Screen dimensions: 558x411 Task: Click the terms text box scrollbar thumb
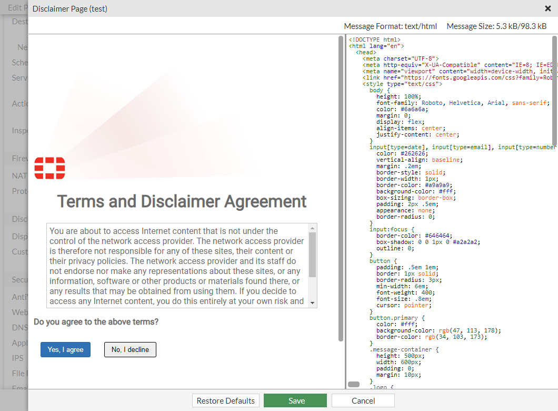tap(313, 254)
